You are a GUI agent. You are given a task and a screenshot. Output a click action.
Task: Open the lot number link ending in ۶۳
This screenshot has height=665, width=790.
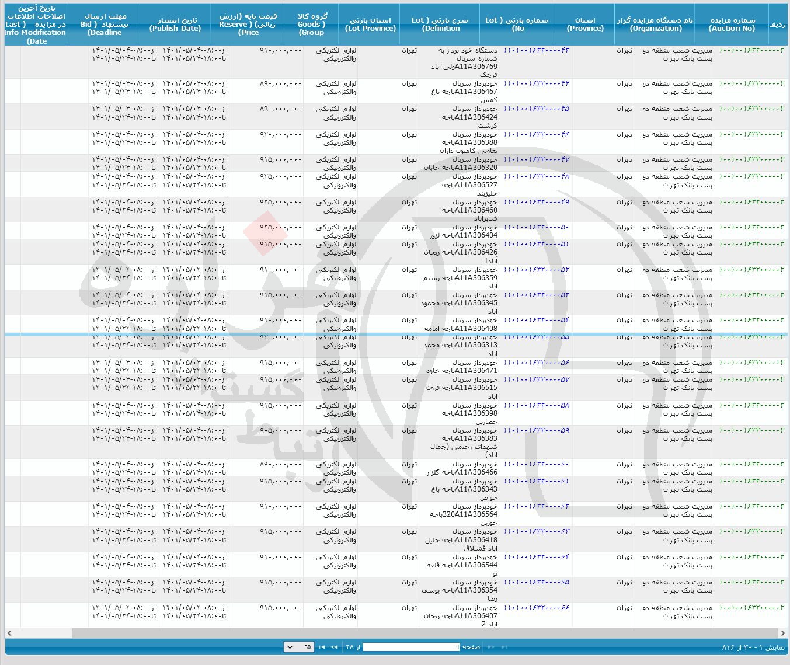click(x=536, y=532)
